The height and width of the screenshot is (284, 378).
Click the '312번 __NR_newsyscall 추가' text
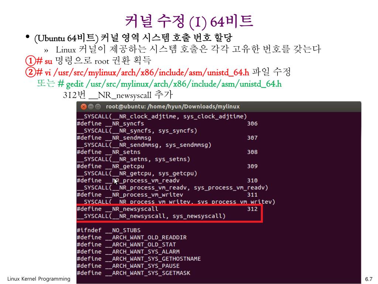click(x=118, y=95)
